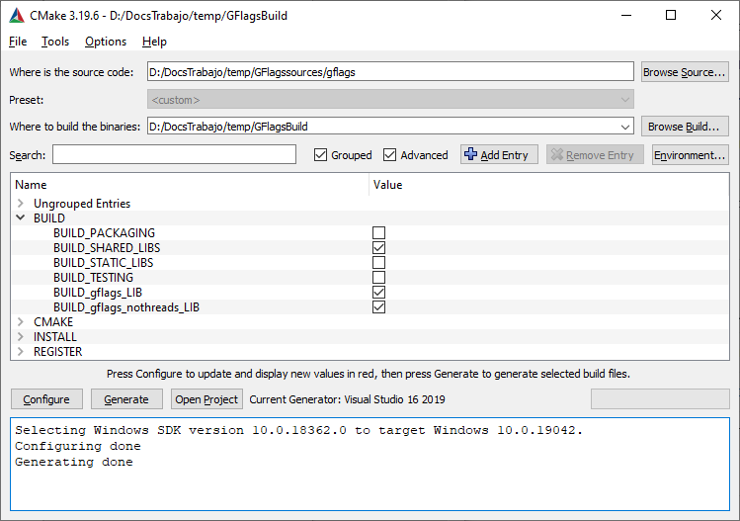
Task: Open the Options menu
Action: coord(106,42)
